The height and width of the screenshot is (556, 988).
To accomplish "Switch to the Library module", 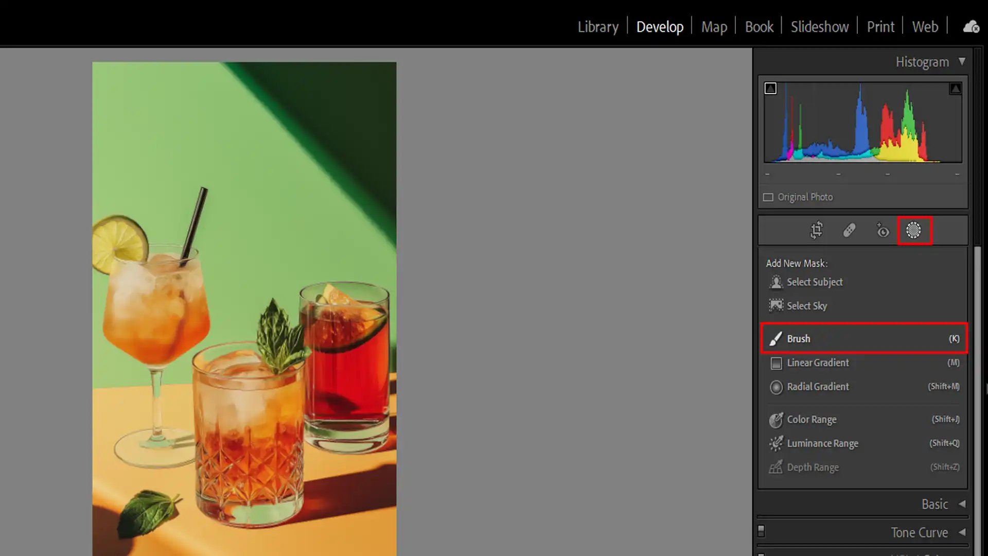I will point(597,27).
